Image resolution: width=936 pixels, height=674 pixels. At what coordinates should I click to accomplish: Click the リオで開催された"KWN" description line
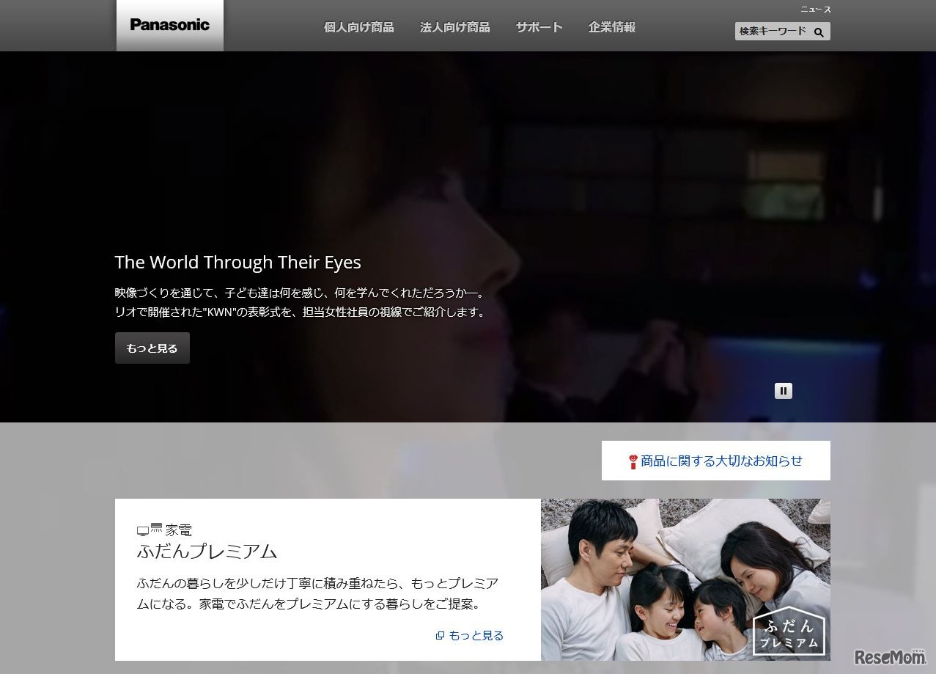301,312
